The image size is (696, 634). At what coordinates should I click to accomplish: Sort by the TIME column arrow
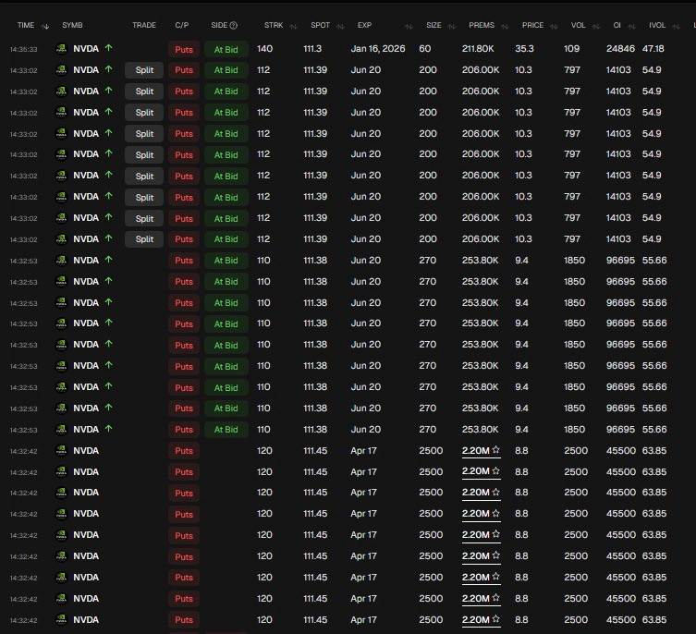45,27
